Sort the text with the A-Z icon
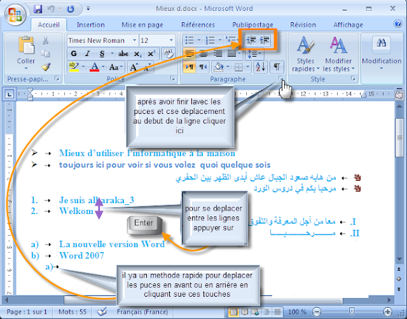 260,67
